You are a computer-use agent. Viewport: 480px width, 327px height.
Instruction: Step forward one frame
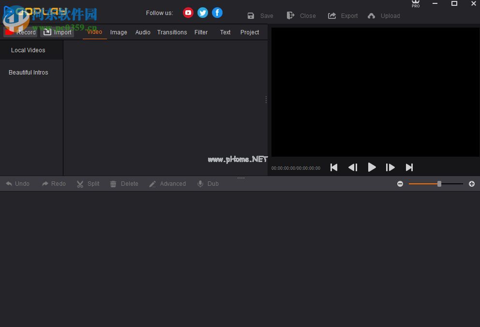coord(390,167)
